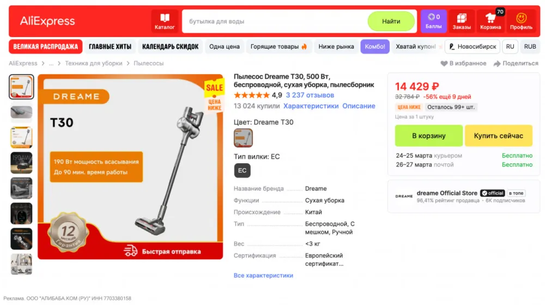This screenshot has width=545, height=305.
Task: Select the EC plug type option
Action: tap(242, 170)
